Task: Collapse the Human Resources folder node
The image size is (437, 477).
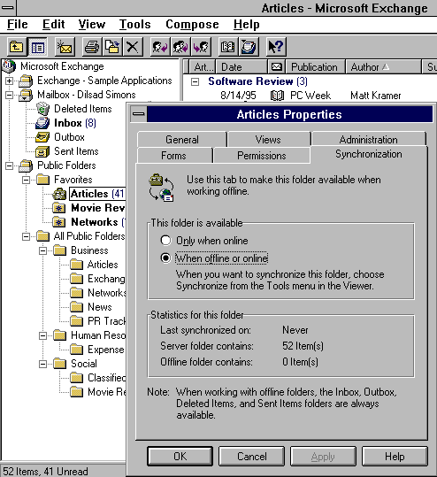Action: click(x=42, y=335)
